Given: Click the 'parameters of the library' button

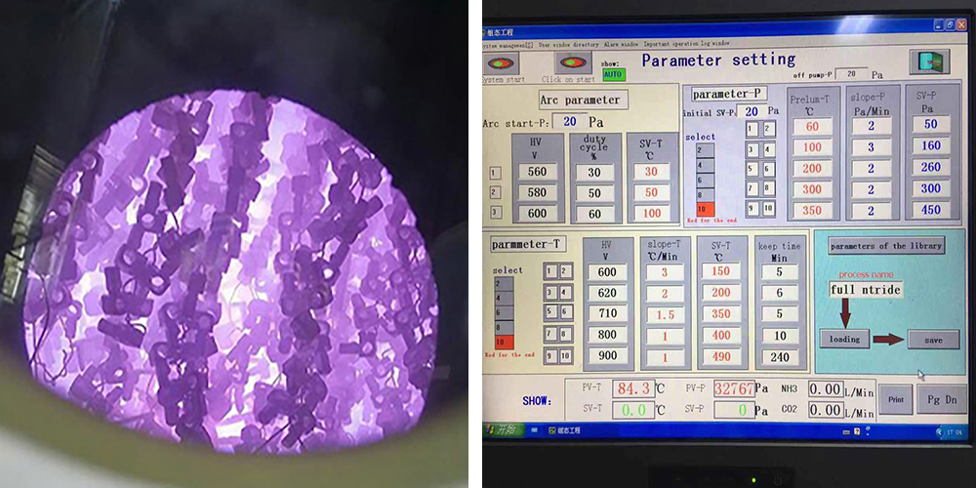Looking at the screenshot, I should 886,246.
